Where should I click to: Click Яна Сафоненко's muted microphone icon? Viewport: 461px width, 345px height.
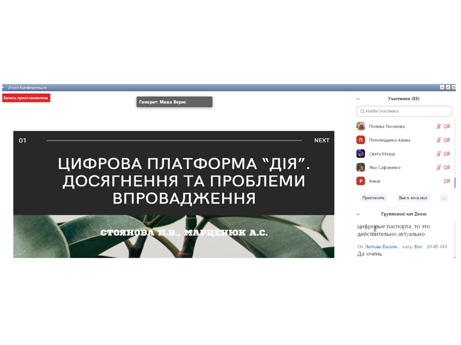tap(438, 168)
